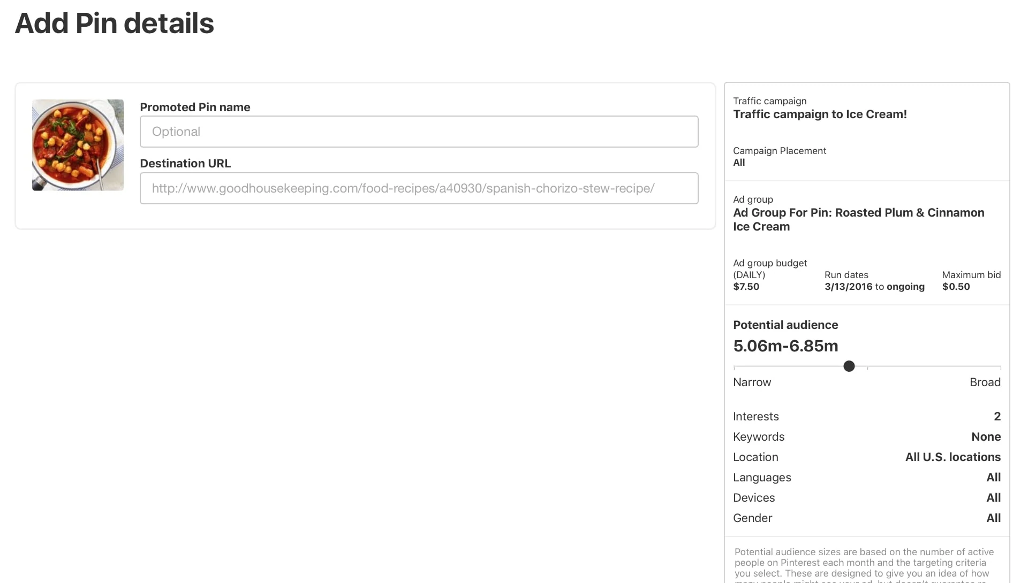This screenshot has width=1028, height=583.
Task: Click the Gender All value
Action: tap(993, 518)
